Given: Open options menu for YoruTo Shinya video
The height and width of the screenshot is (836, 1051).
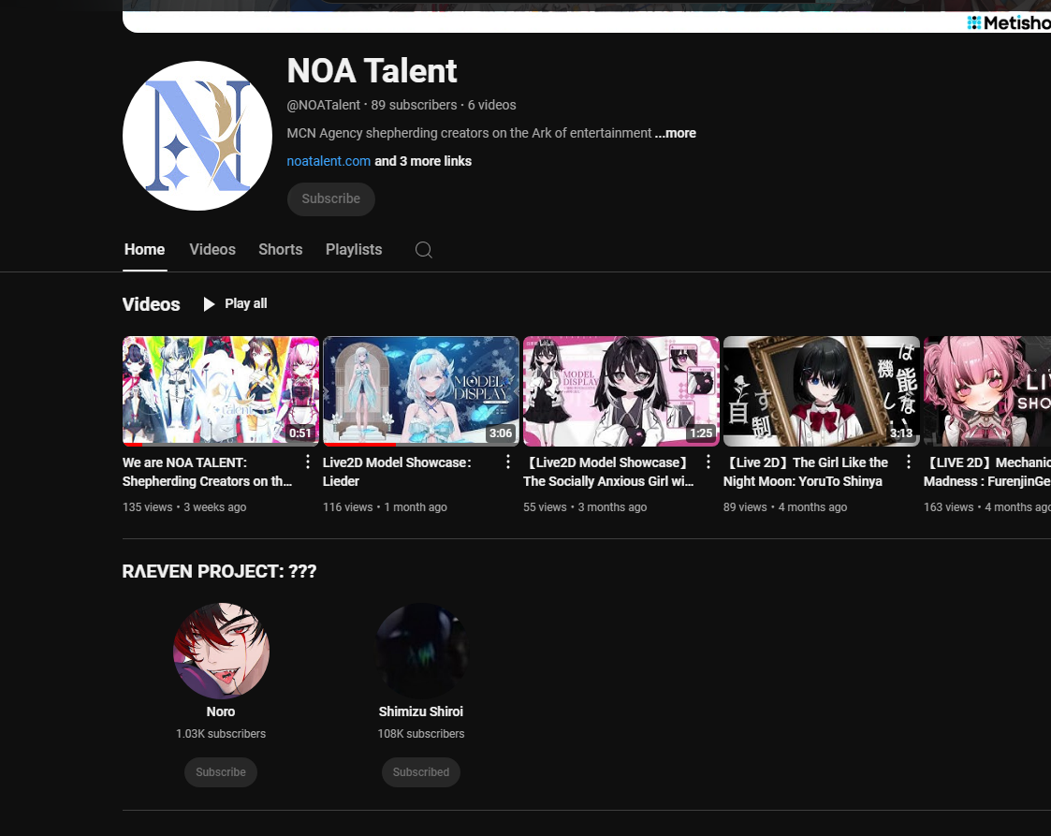Looking at the screenshot, I should point(908,462).
